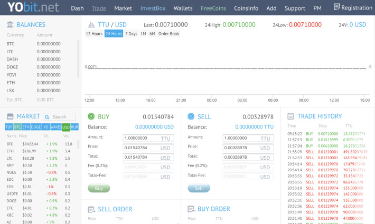Click the Market list scrollbar
This screenshot has height=224, width=375.
(x=78, y=145)
